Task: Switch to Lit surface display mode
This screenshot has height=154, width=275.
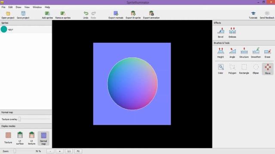Action: click(x=20, y=138)
